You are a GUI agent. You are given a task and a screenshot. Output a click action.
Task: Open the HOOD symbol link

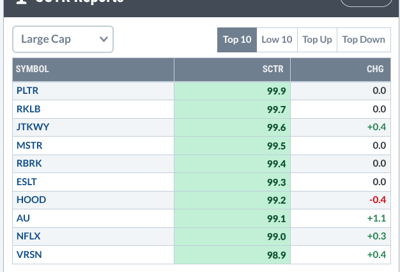click(x=31, y=200)
